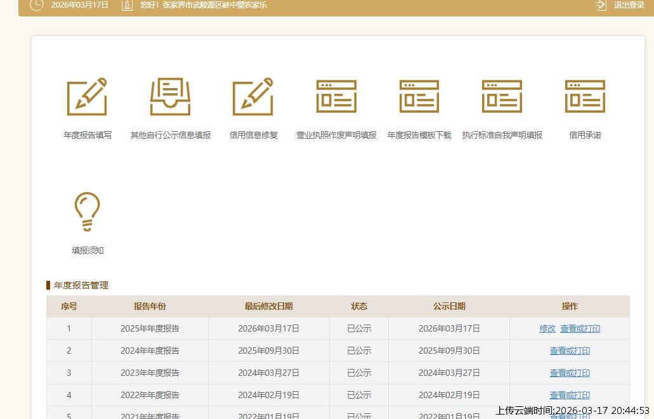654x419 pixels.
Task: Click the user icon beside the greeting
Action: (127, 5)
